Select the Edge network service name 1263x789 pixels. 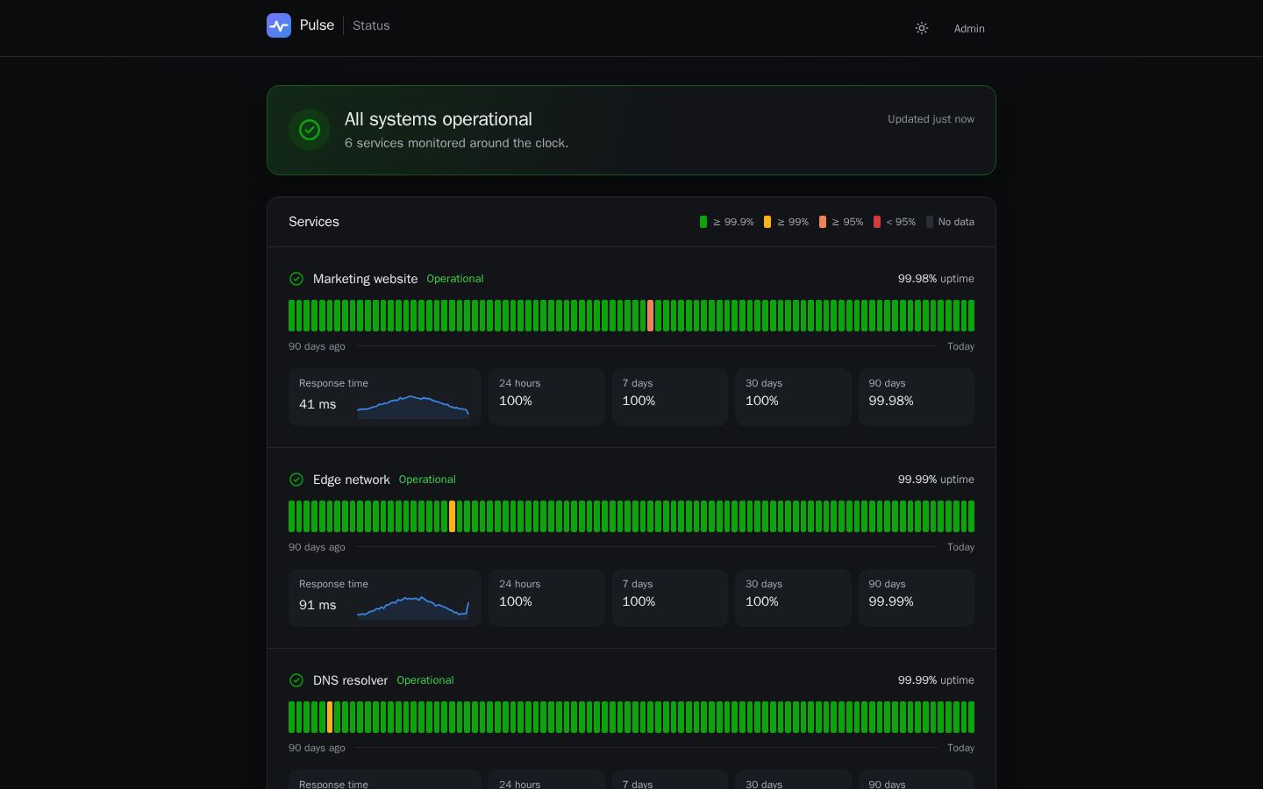[x=352, y=480]
